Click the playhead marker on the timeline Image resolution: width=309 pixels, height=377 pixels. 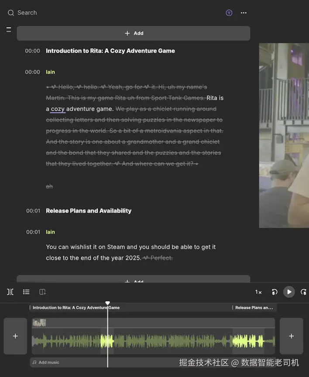tap(108, 303)
